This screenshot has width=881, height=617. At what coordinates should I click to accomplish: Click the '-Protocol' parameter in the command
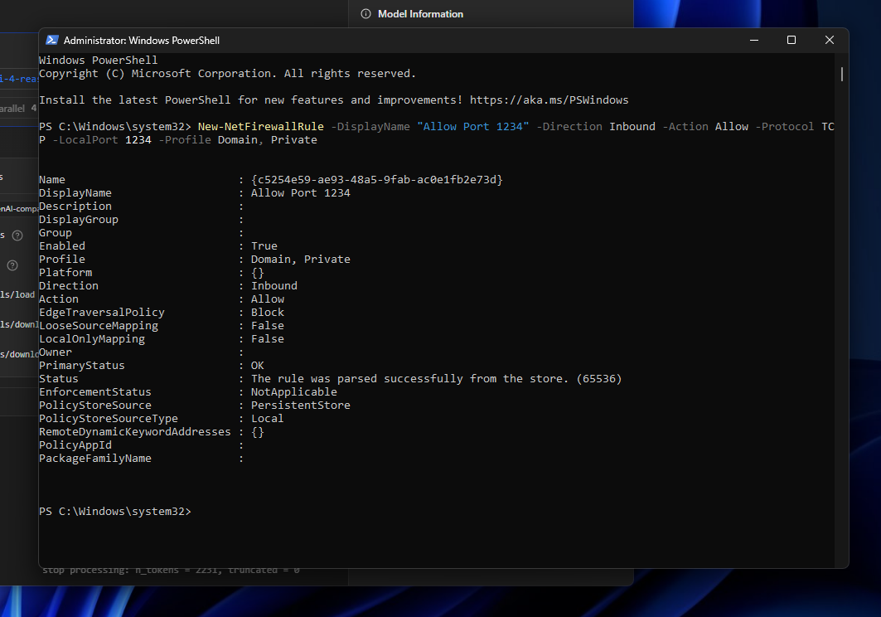pyautogui.click(x=784, y=127)
